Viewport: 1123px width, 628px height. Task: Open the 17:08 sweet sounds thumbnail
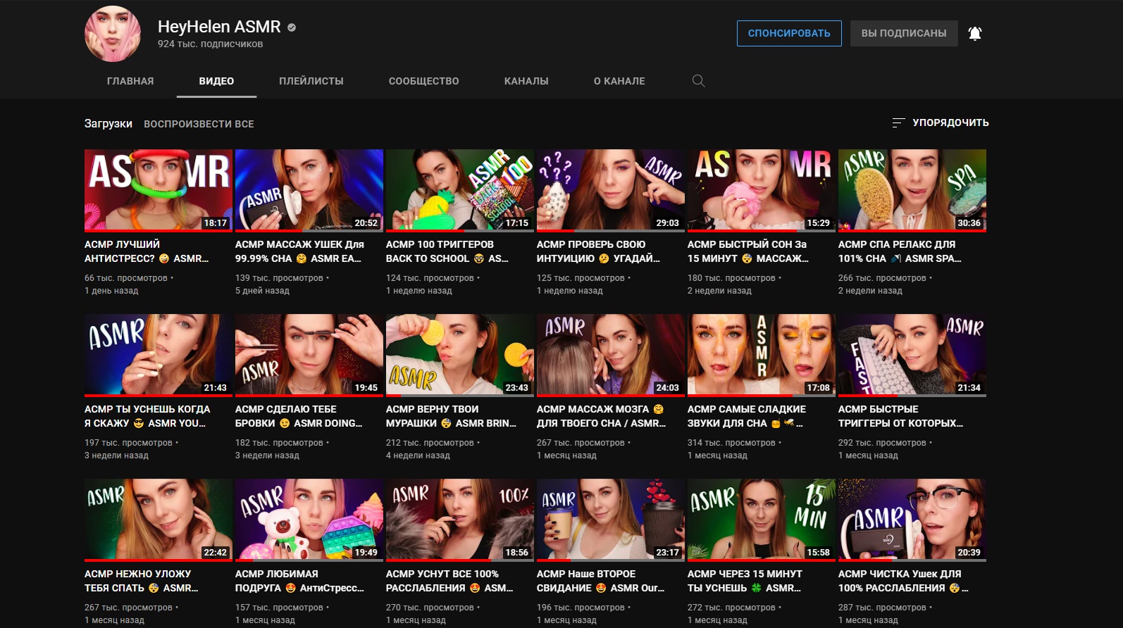[762, 355]
